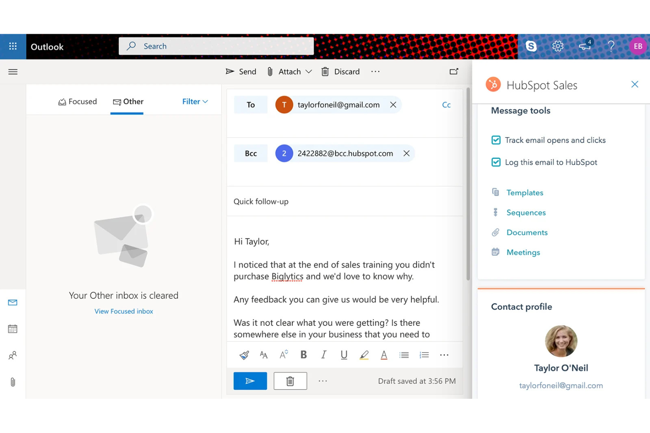650x433 pixels.
Task: Choose the font color tool
Action: coord(384,355)
